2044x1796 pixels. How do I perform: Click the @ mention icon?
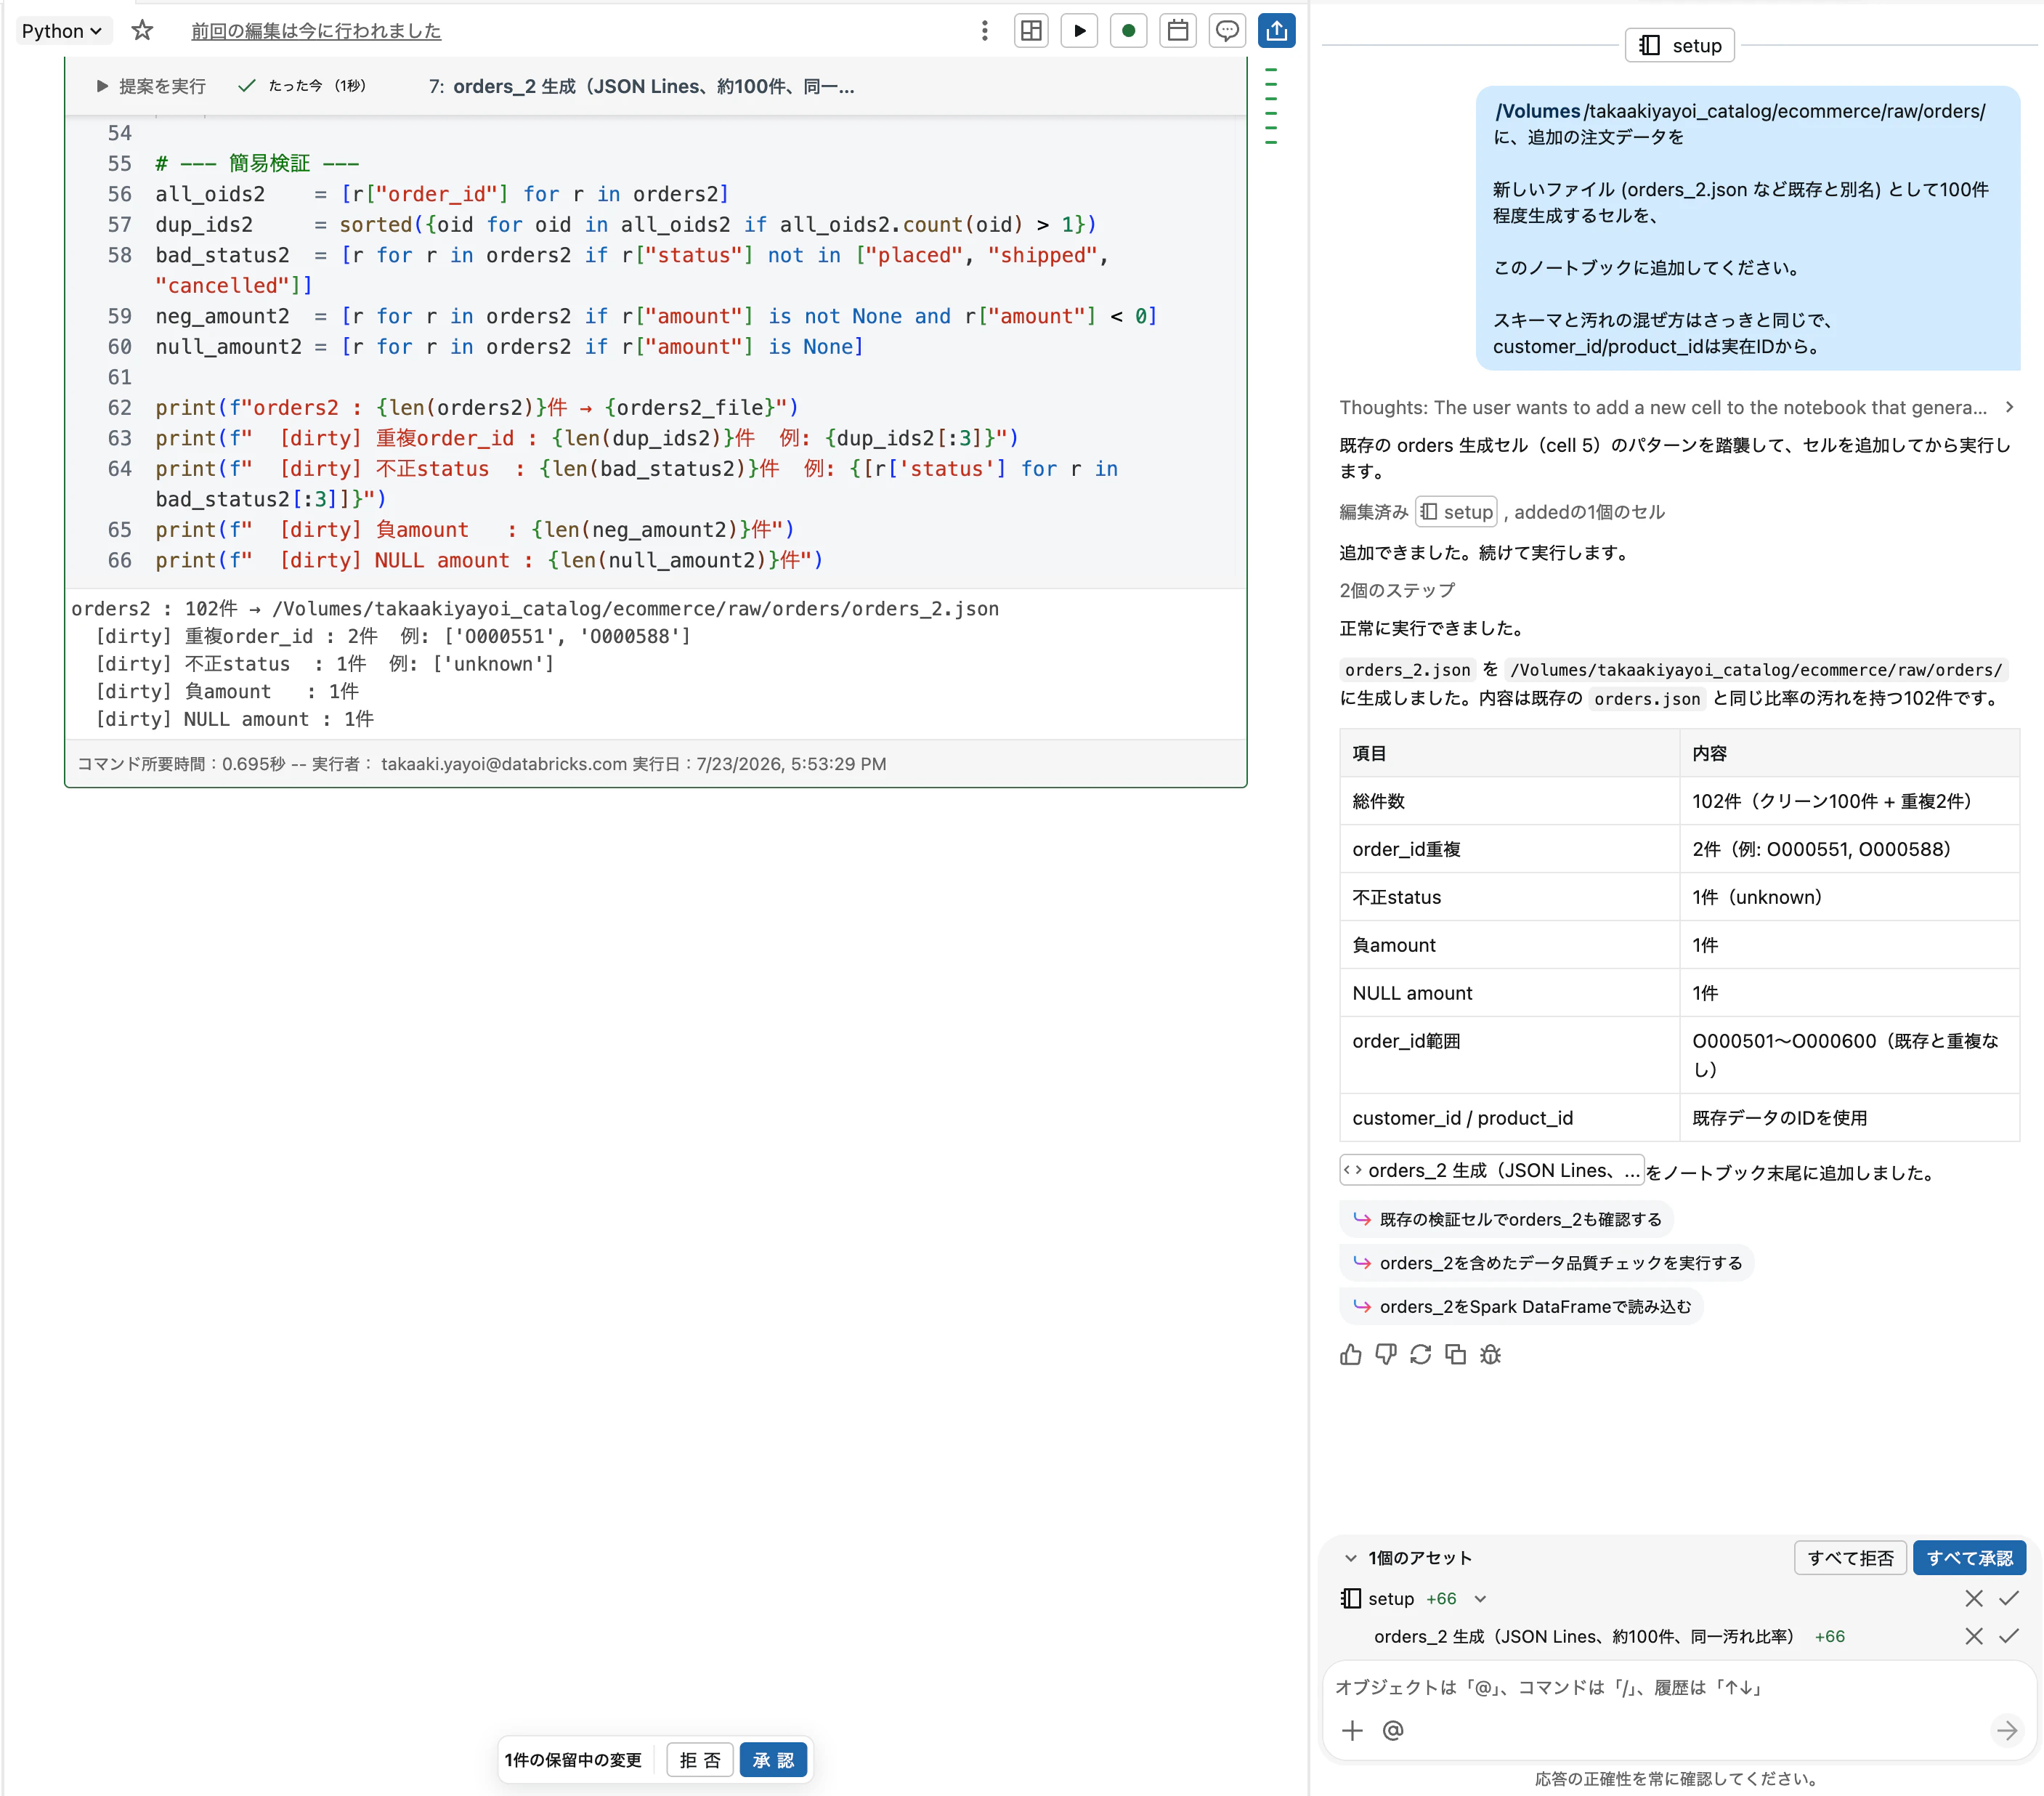coord(1393,1731)
